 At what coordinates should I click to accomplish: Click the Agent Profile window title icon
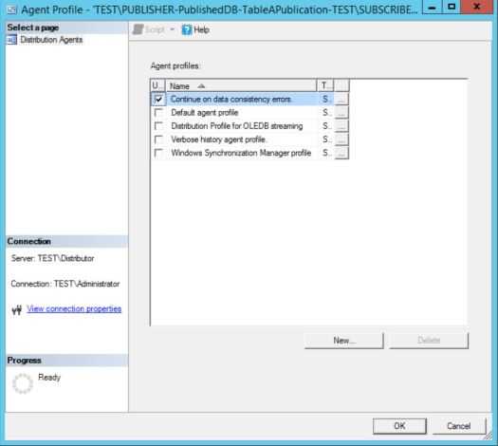[x=11, y=9]
